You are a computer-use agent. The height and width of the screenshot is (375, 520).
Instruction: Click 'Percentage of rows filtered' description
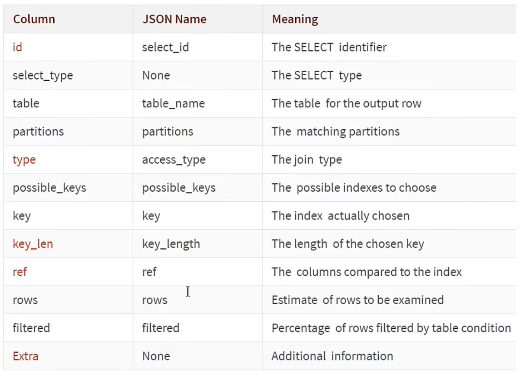point(391,328)
